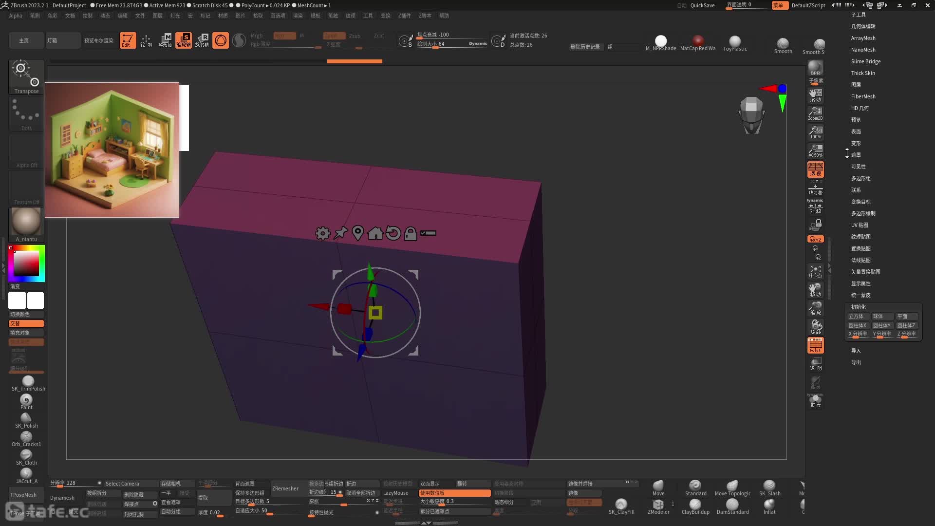Click the ZRemesher button
The height and width of the screenshot is (526, 935).
point(285,488)
